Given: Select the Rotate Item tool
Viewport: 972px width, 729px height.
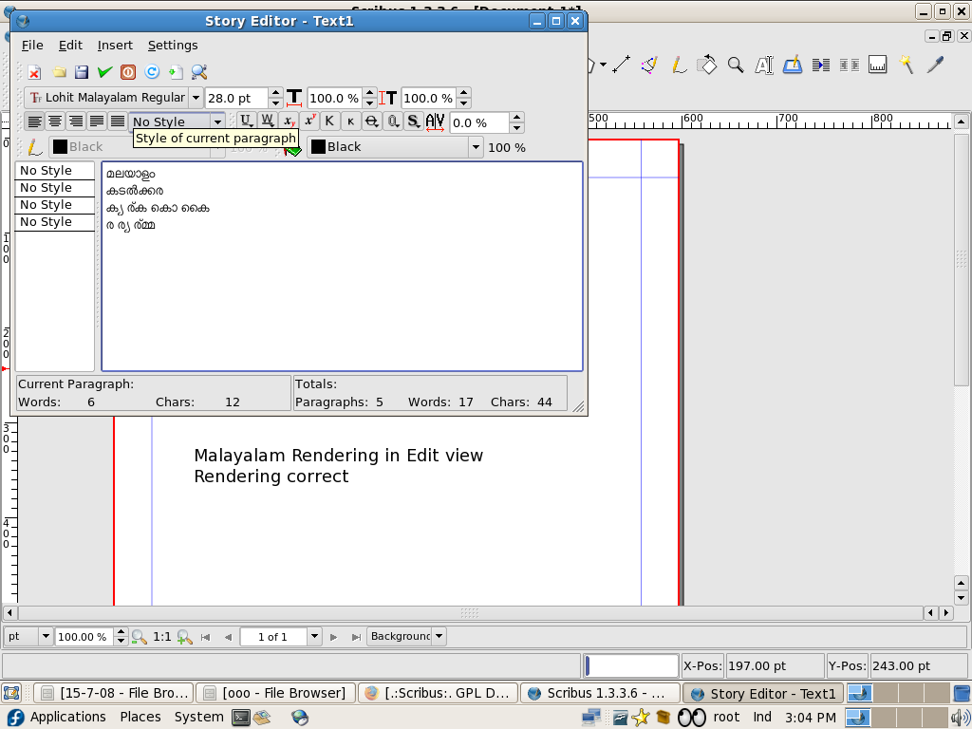Looking at the screenshot, I should (x=707, y=65).
